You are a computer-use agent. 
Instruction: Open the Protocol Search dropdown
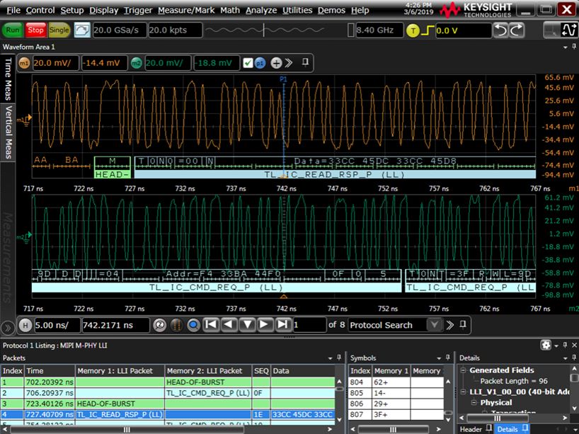coord(435,325)
